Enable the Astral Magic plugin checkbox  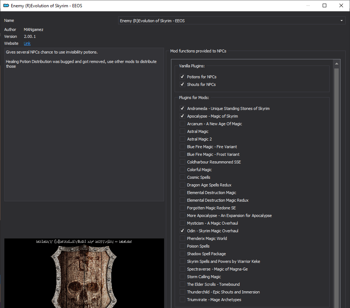(182, 131)
